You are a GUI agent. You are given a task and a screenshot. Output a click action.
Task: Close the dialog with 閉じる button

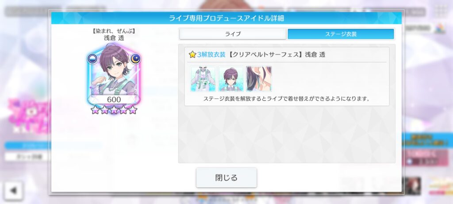[x=226, y=177]
